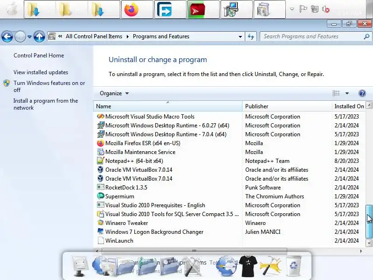Refresh the Programs and Features list
This screenshot has height=280, width=373.
pyautogui.click(x=251, y=37)
